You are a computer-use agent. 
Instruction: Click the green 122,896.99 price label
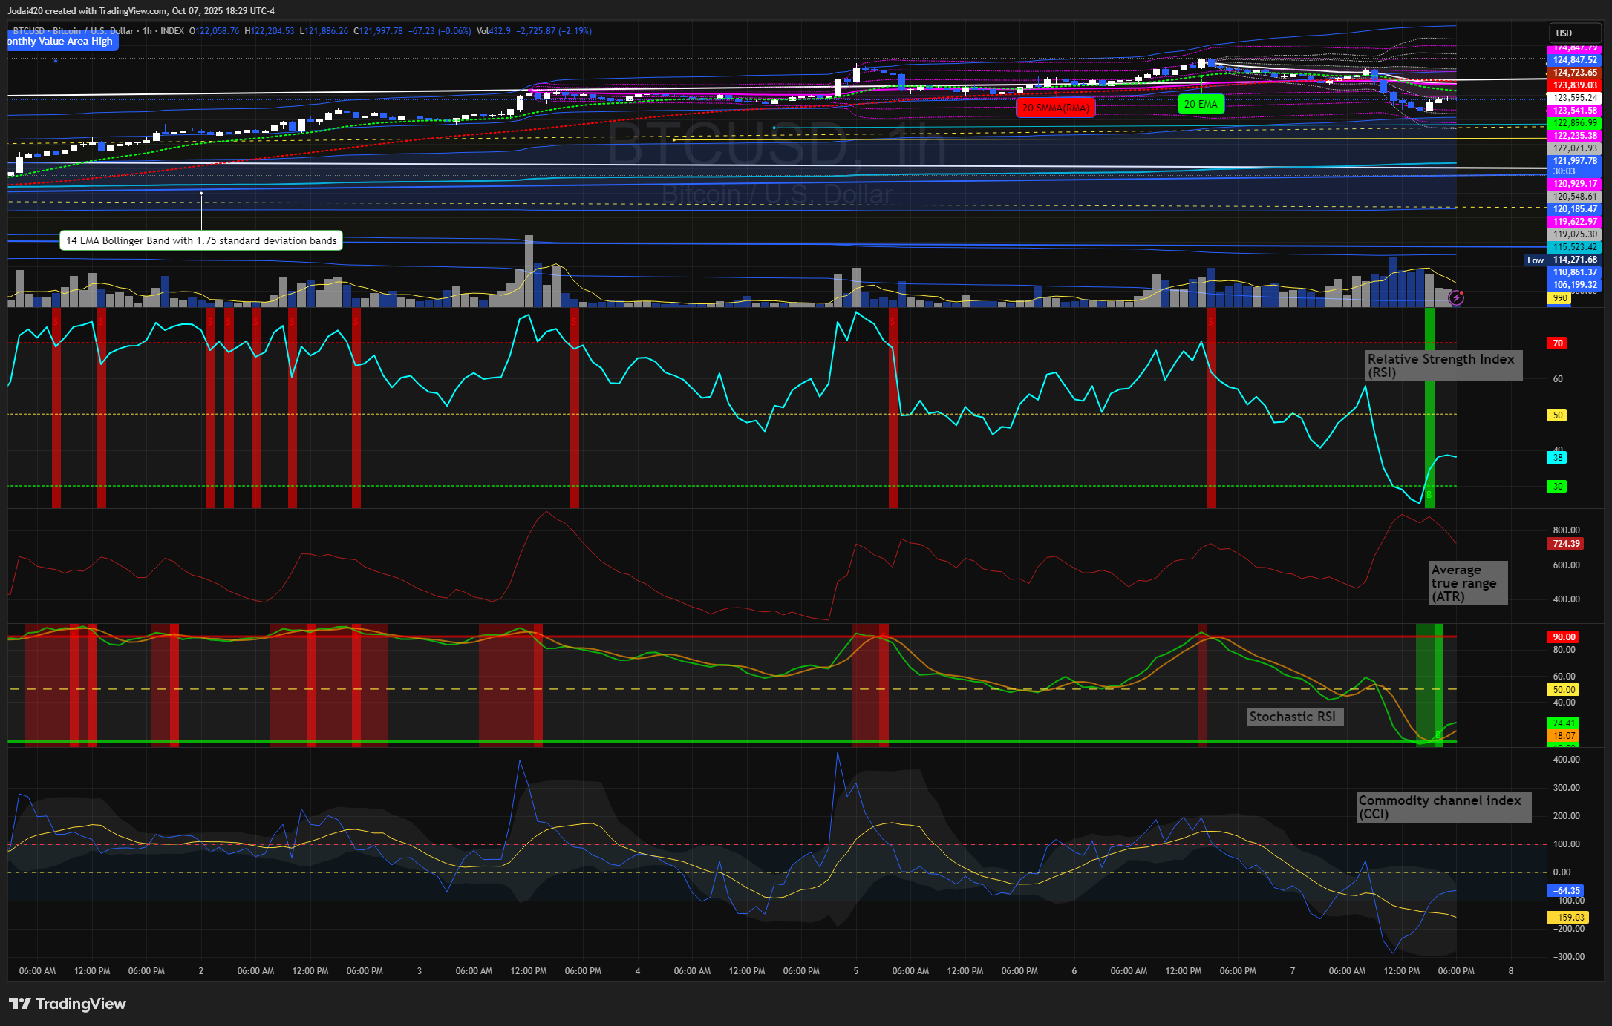pos(1574,123)
